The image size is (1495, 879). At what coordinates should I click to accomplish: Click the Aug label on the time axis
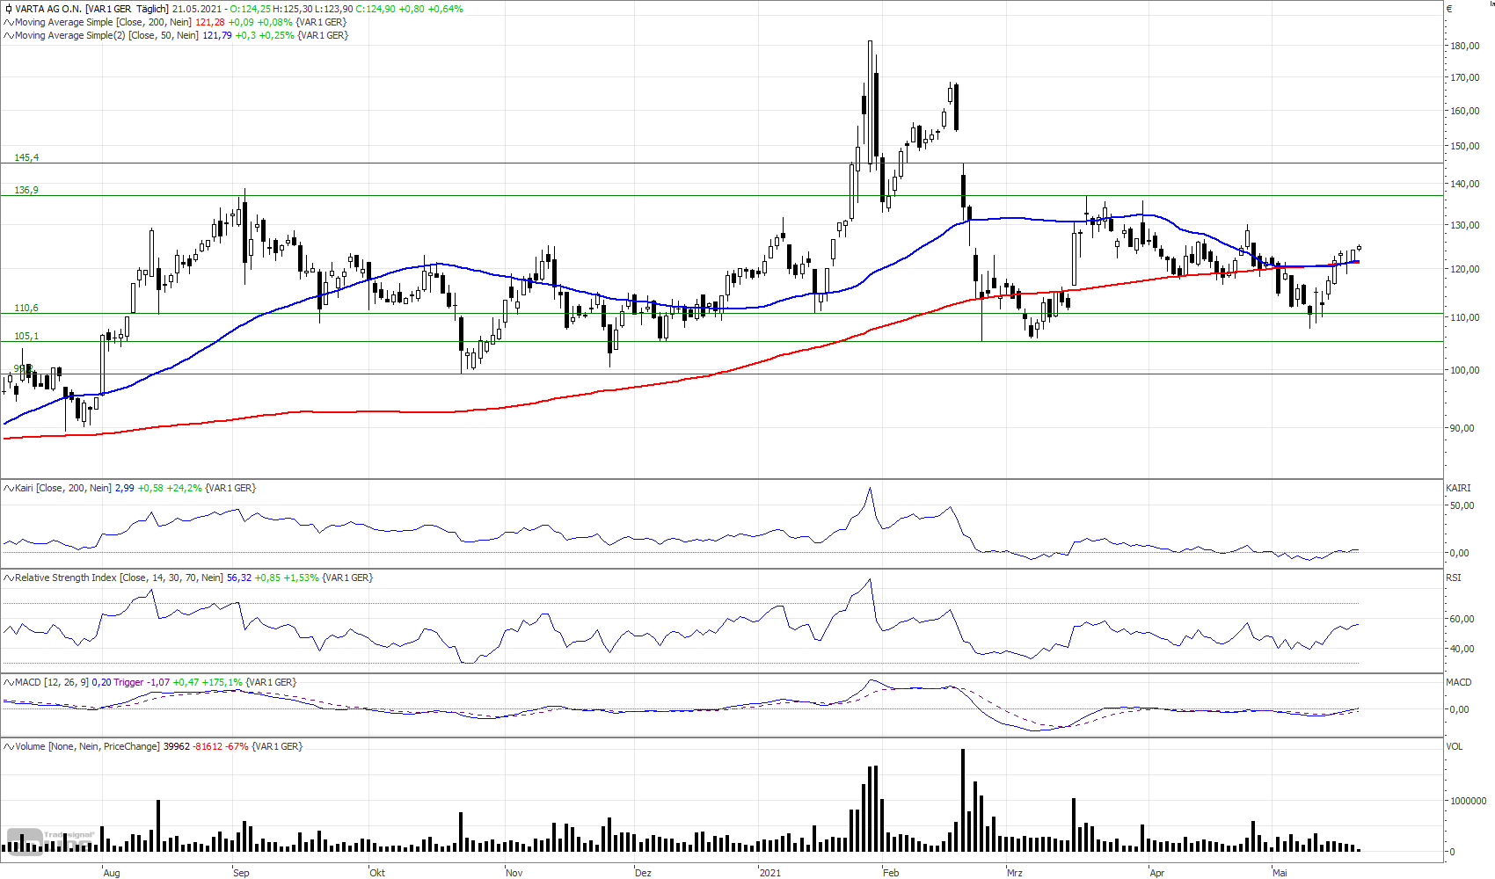pos(112,873)
